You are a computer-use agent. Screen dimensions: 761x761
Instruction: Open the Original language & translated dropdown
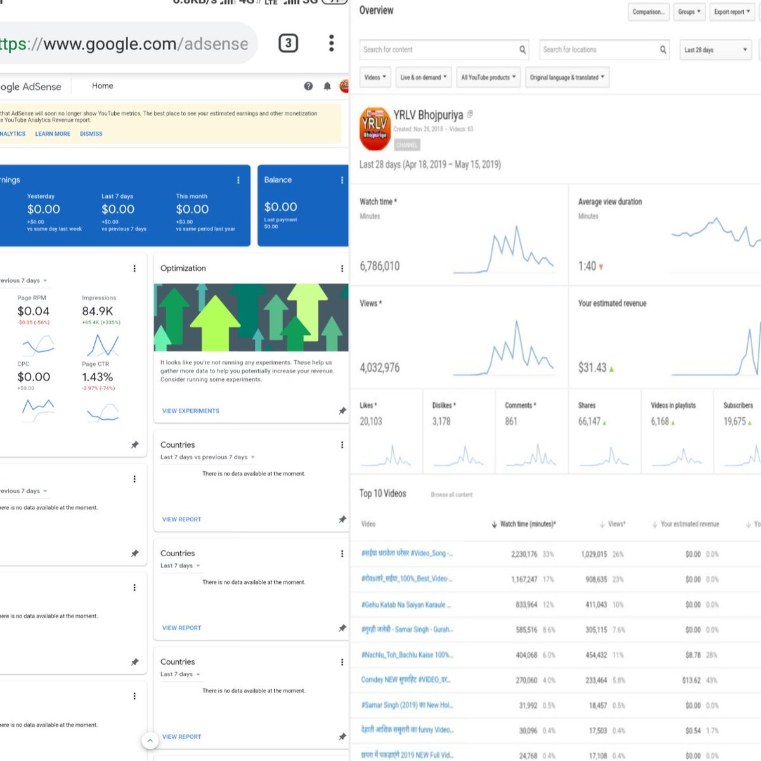567,77
